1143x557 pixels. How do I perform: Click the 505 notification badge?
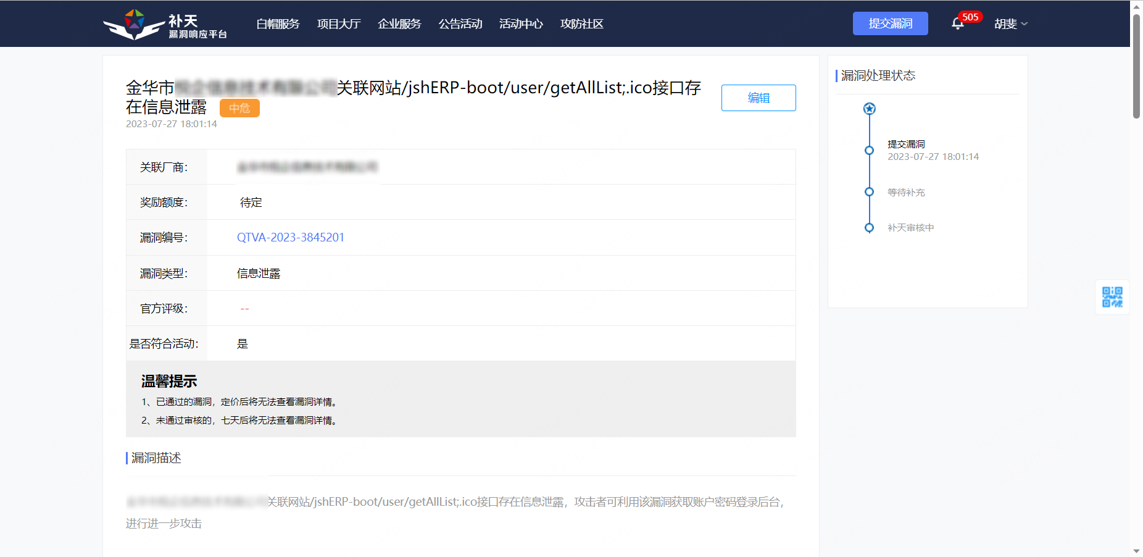coord(970,17)
